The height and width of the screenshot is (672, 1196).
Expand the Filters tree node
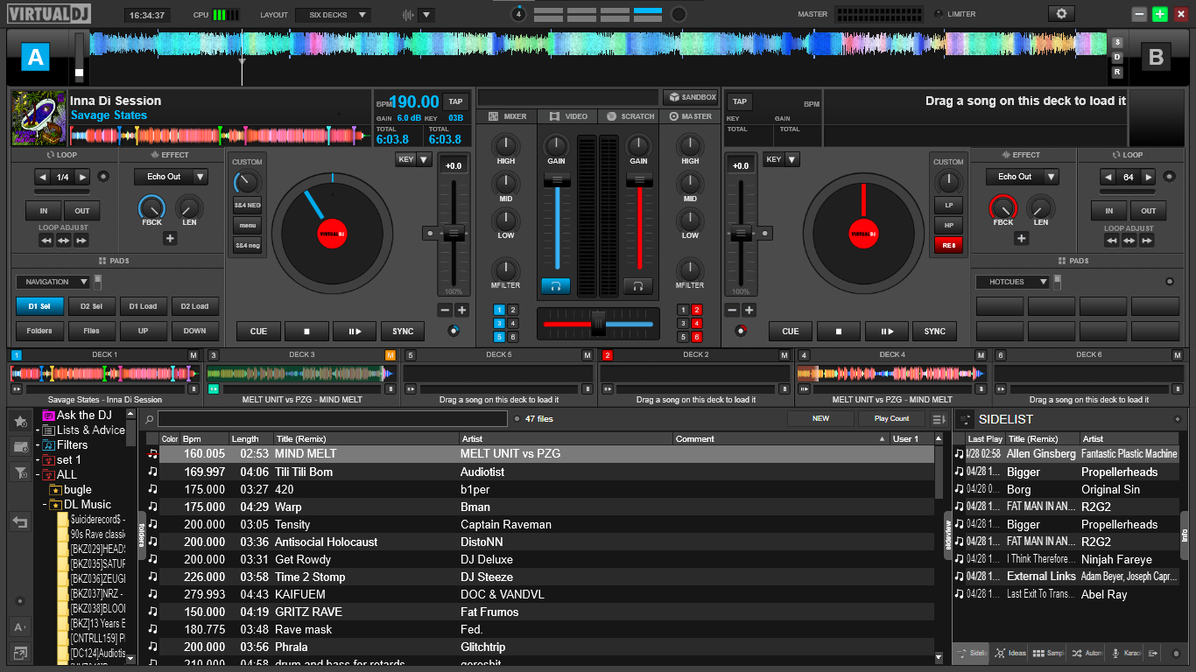pyautogui.click(x=38, y=445)
